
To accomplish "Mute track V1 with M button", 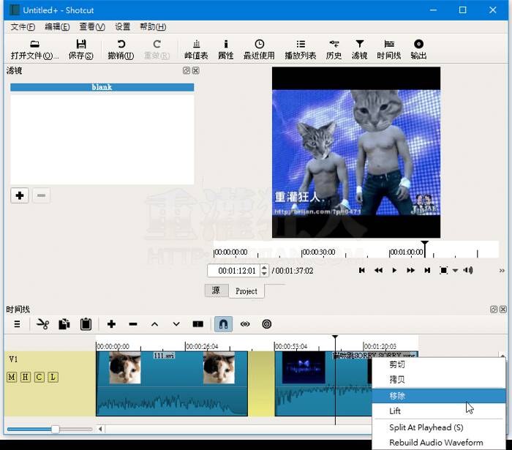I will click(x=12, y=377).
